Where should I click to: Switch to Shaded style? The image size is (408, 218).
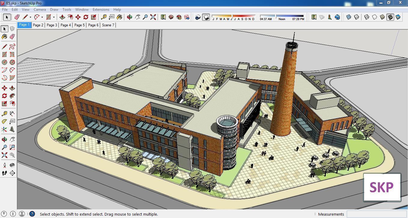pyautogui.click(x=382, y=17)
